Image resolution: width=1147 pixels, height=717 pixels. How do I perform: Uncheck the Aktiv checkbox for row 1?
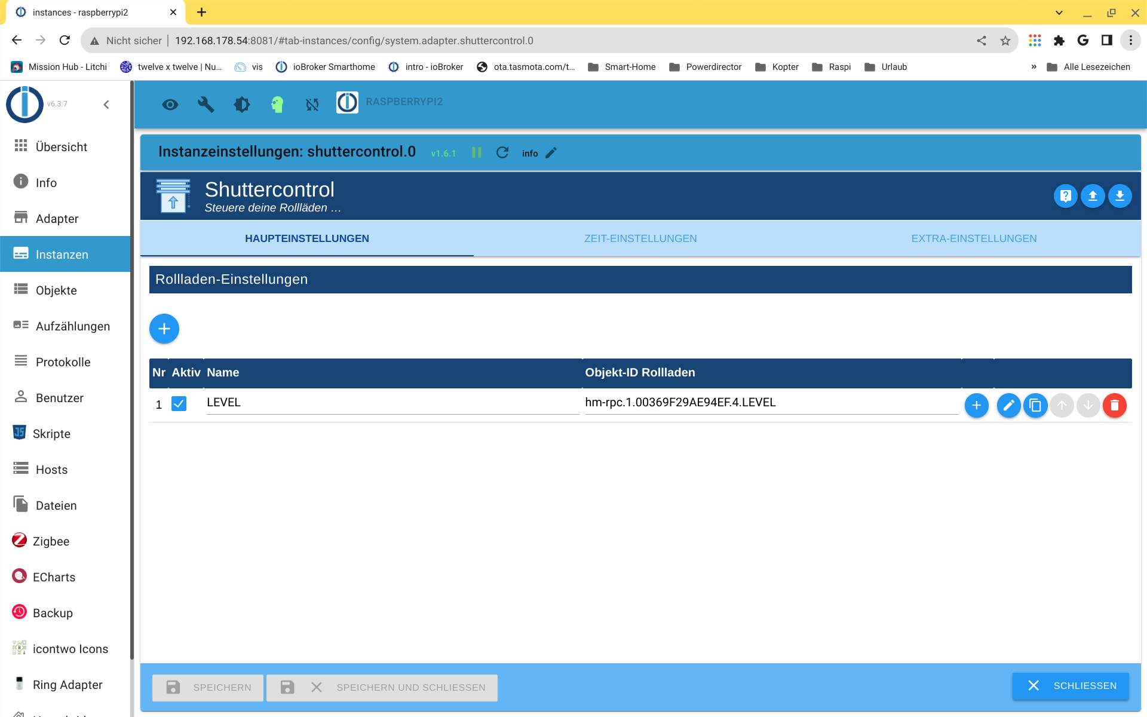pos(179,404)
